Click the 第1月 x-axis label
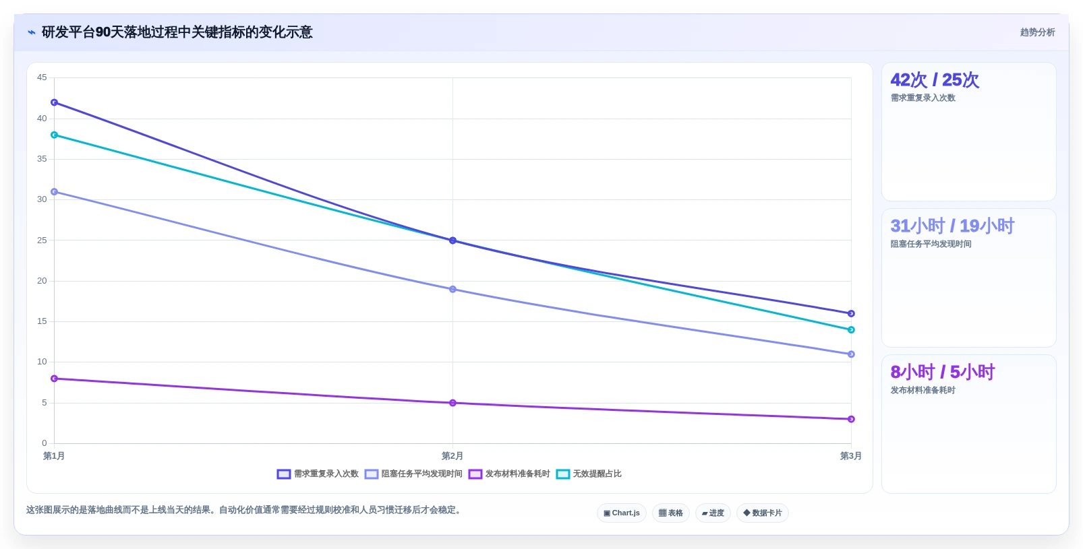The width and height of the screenshot is (1083, 549). 54,456
